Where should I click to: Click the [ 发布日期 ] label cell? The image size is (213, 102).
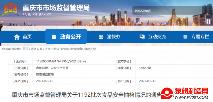123,81
